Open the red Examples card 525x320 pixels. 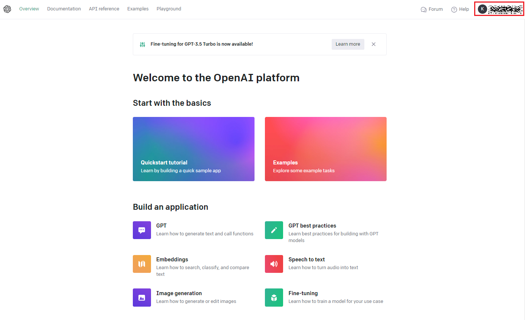point(326,149)
